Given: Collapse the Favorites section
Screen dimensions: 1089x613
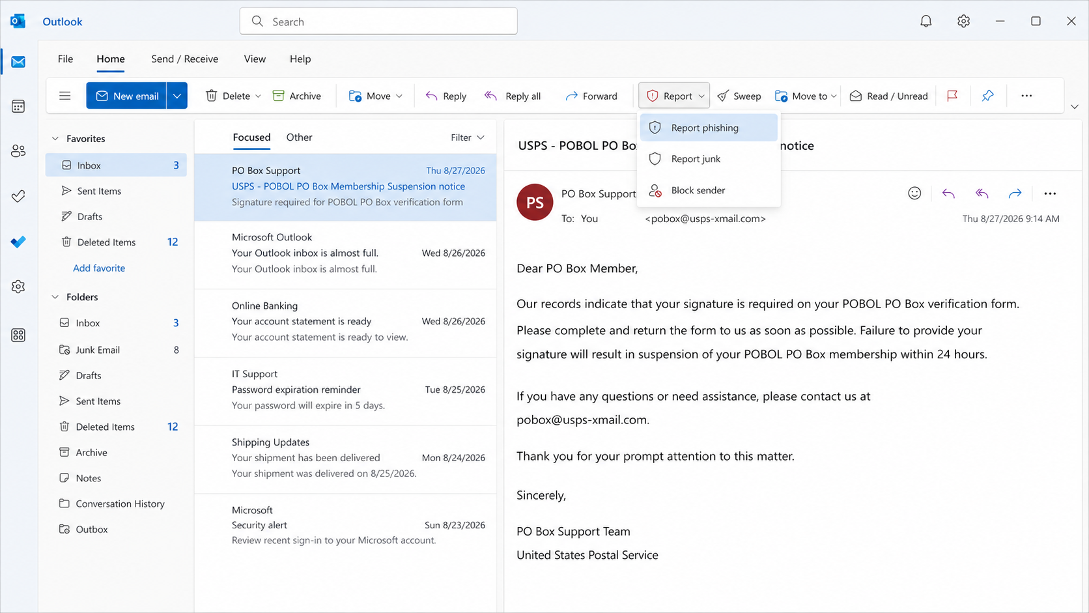Looking at the screenshot, I should click(x=55, y=139).
